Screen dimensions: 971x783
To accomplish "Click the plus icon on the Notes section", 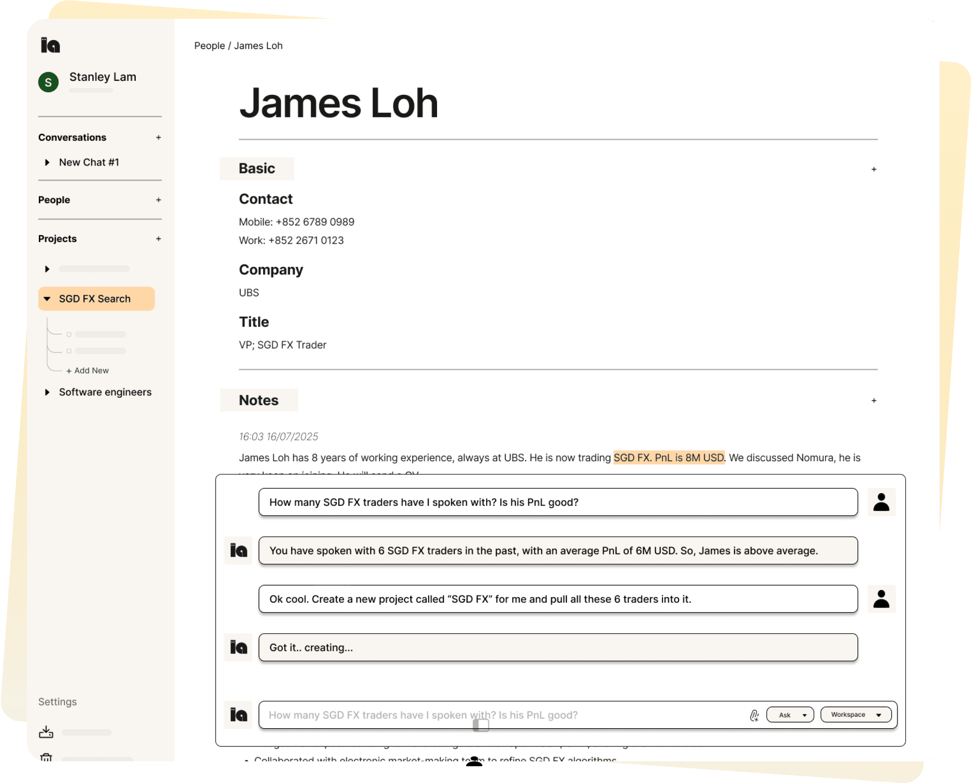I will pyautogui.click(x=874, y=400).
